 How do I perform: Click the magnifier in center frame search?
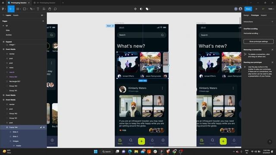pos(162,35)
